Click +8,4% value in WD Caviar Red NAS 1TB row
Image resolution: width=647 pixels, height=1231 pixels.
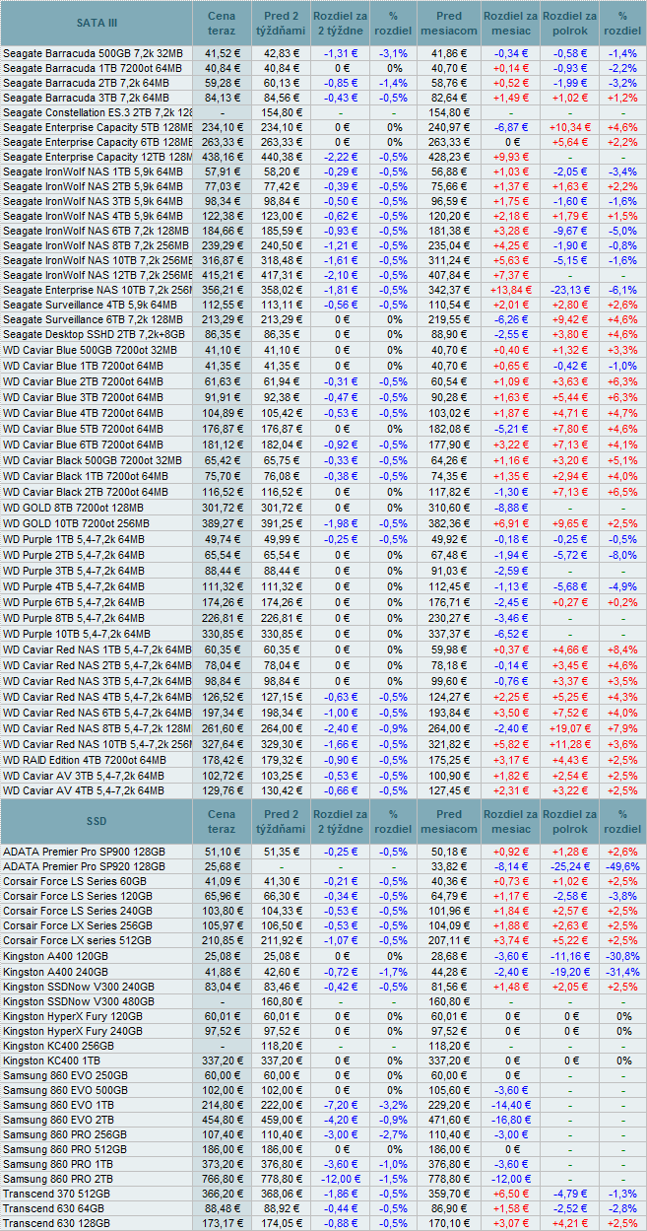coord(622,650)
